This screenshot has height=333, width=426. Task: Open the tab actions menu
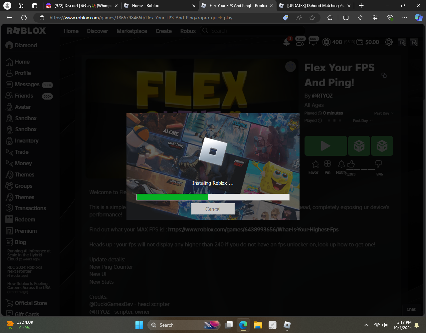pyautogui.click(x=35, y=6)
